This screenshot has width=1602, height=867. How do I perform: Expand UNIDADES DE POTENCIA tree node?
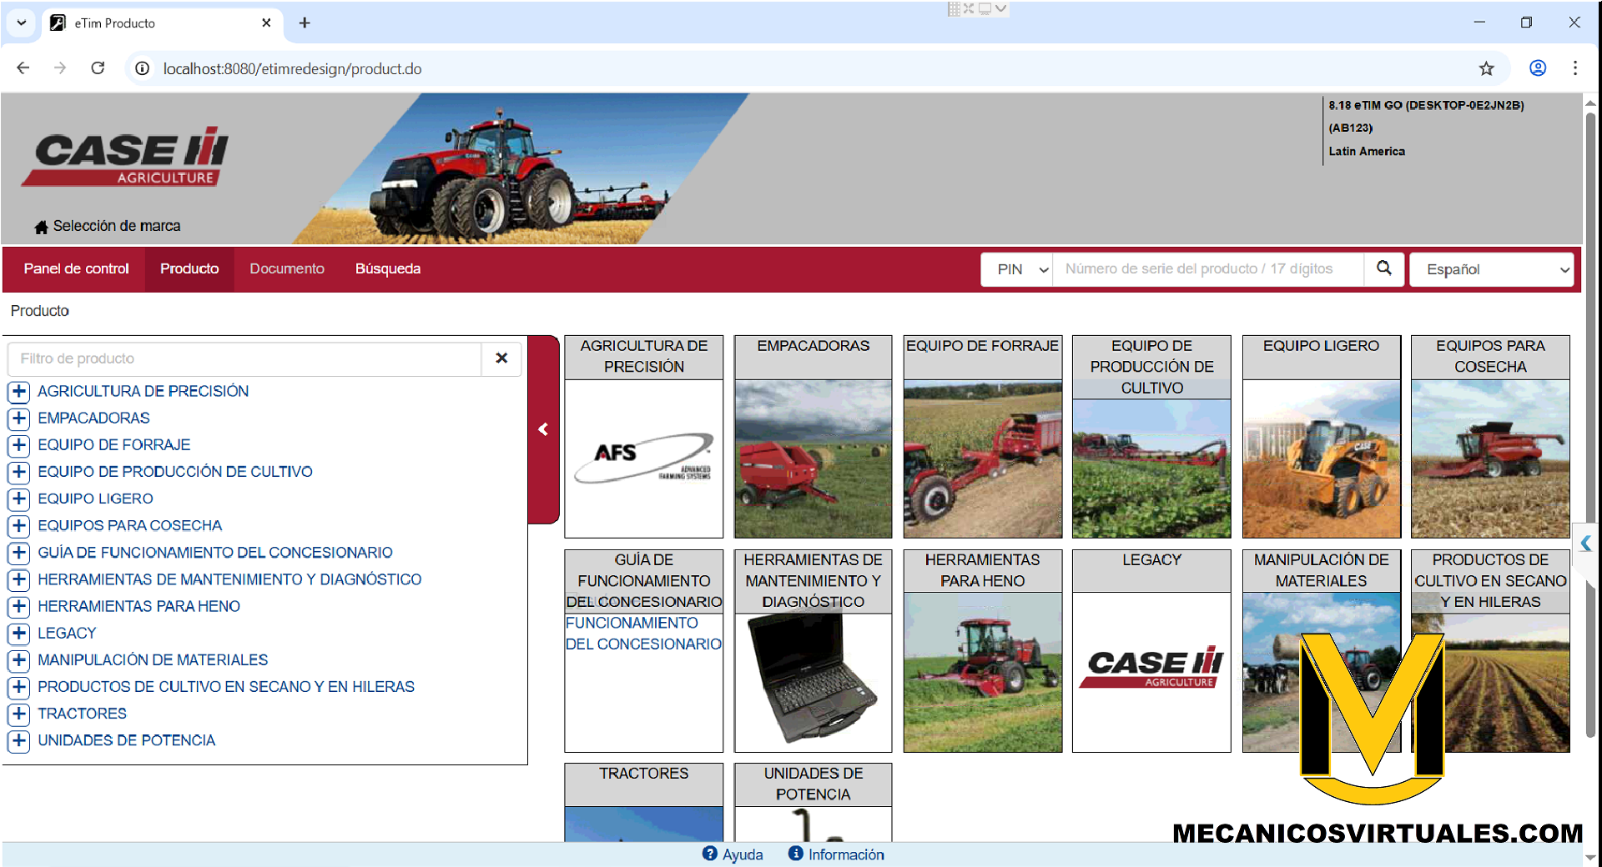click(x=19, y=741)
